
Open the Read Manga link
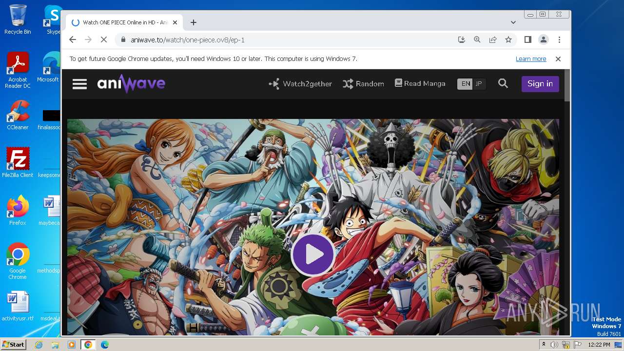tap(420, 84)
